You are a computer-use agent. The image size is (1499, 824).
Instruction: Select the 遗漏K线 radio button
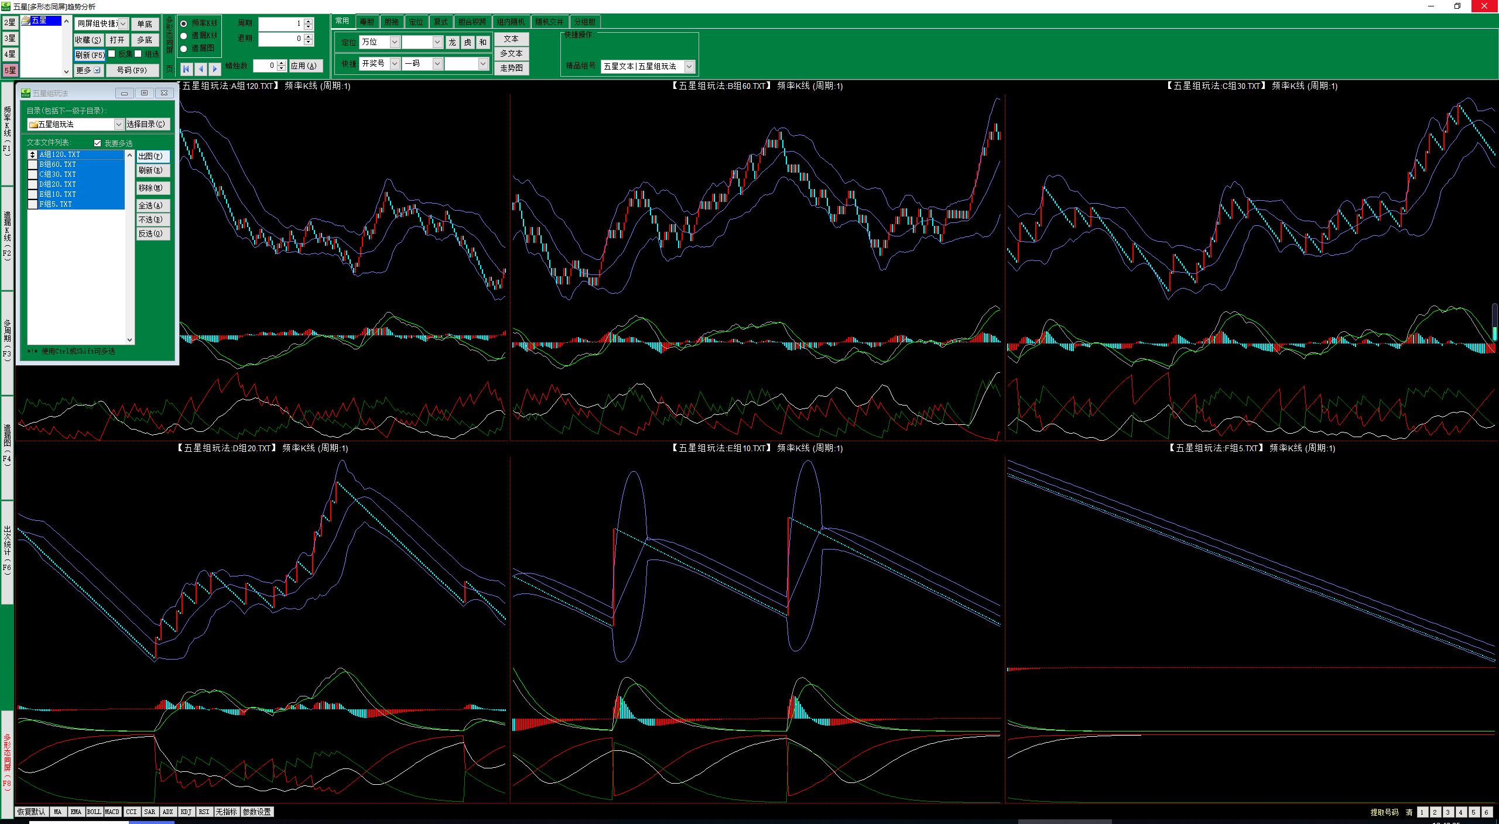click(184, 36)
